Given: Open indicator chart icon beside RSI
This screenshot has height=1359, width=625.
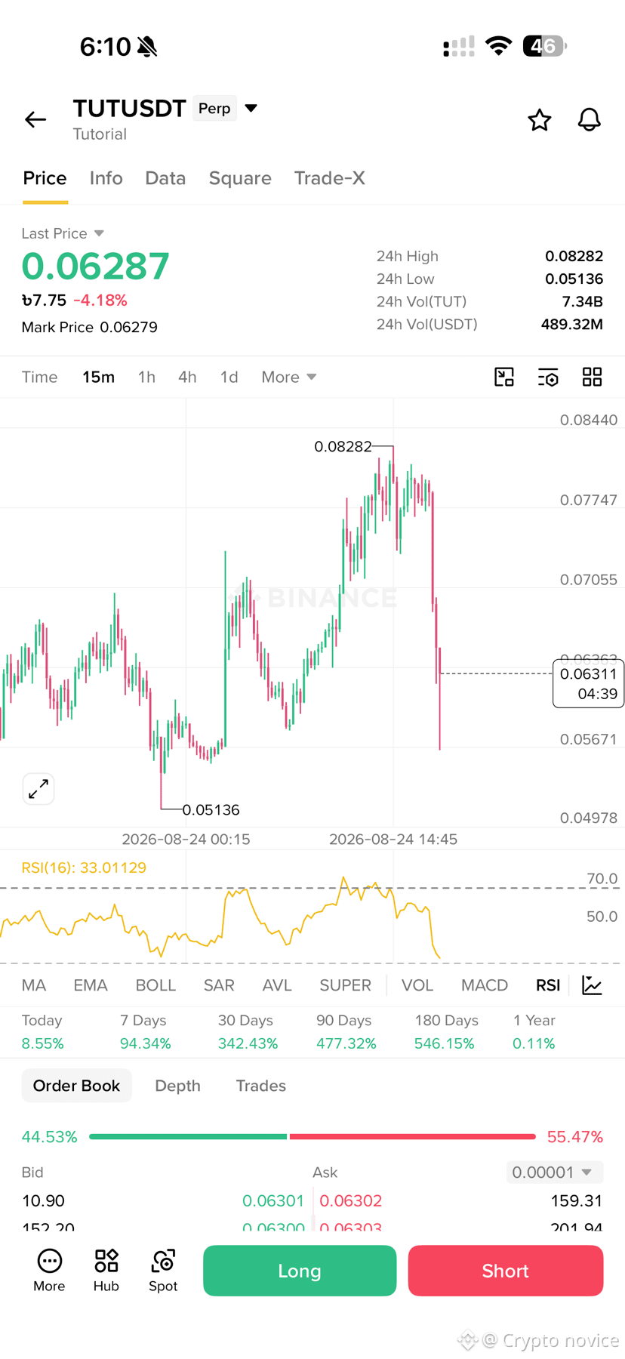Looking at the screenshot, I should point(593,985).
